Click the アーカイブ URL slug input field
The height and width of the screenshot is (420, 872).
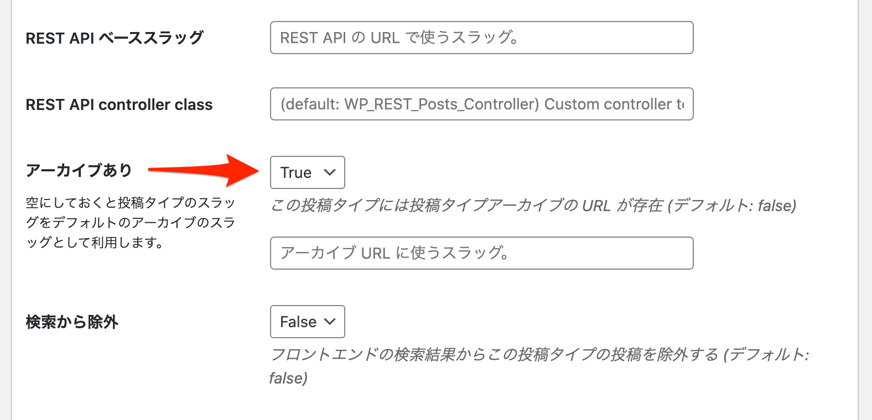[x=481, y=253]
